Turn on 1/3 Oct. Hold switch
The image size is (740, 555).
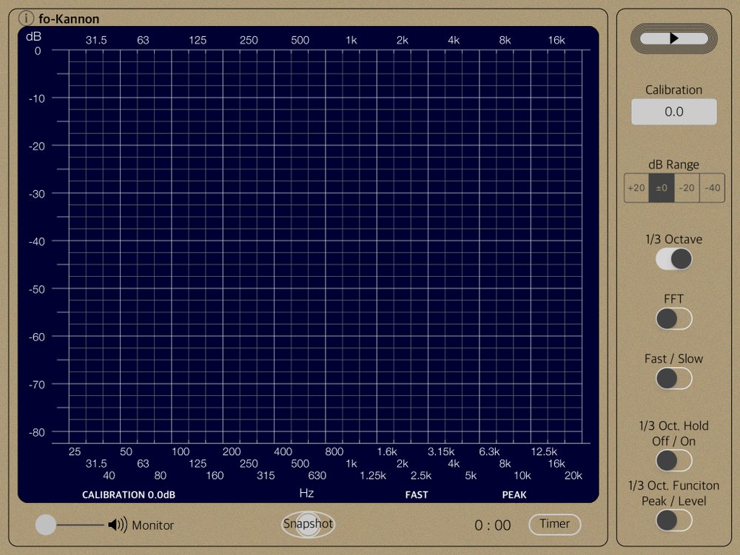point(673,460)
